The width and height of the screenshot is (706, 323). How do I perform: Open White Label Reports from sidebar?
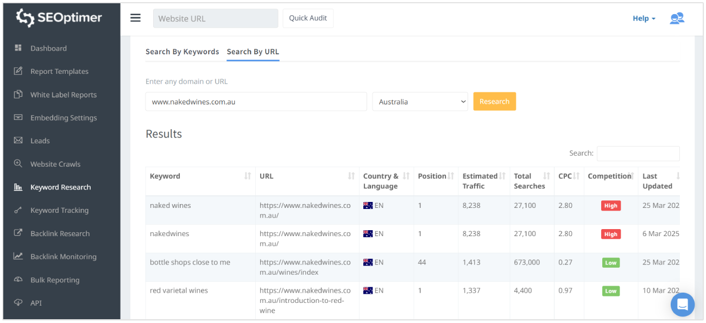tap(18, 94)
